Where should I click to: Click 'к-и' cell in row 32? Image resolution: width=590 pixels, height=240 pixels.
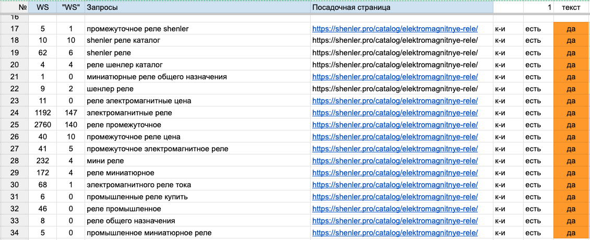tap(509, 209)
